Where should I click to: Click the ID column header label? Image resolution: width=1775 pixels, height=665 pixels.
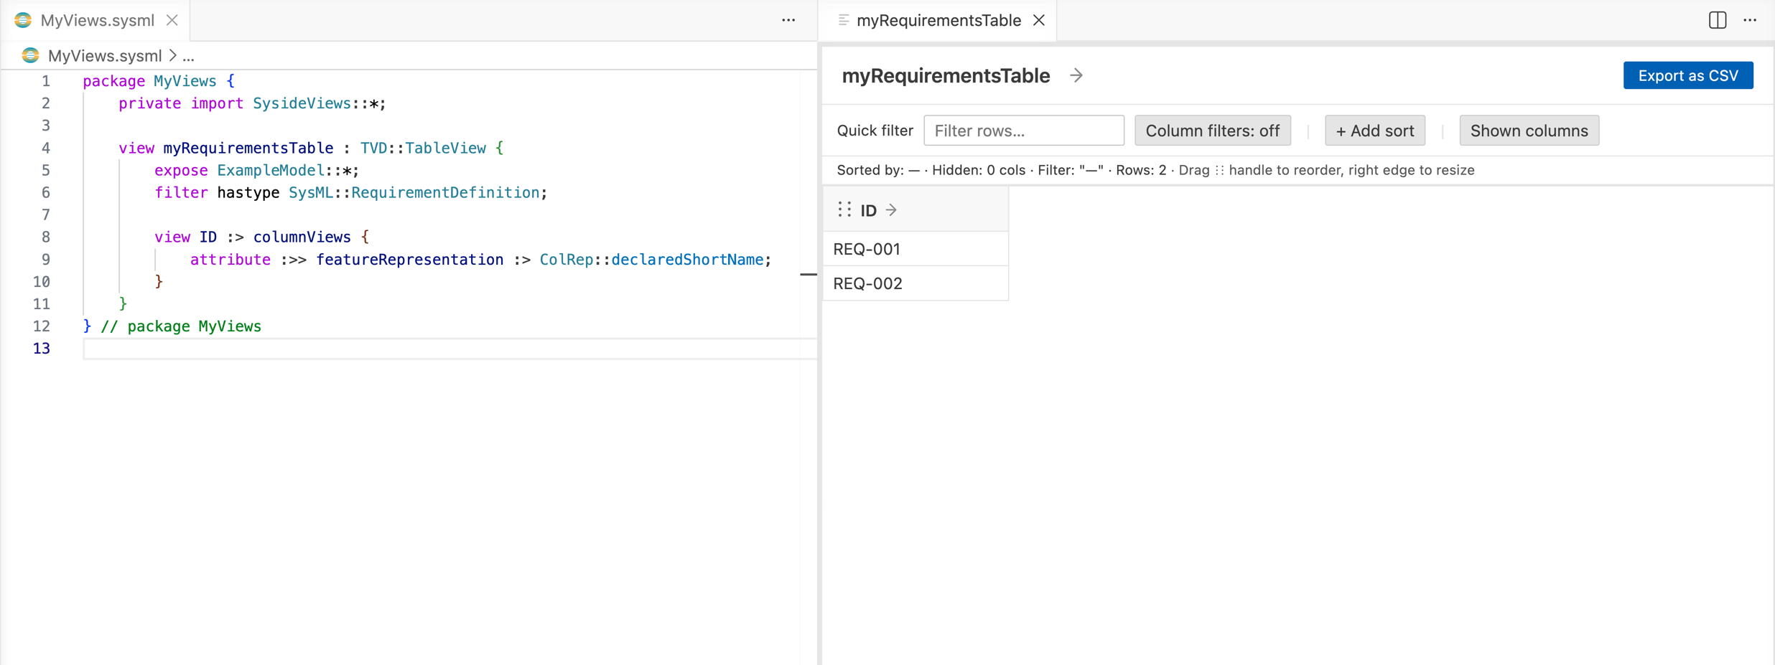[868, 210]
